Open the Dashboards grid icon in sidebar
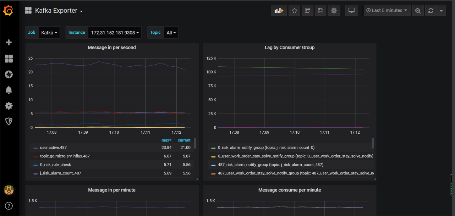Image resolution: width=455 pixels, height=216 pixels. pos(9,59)
